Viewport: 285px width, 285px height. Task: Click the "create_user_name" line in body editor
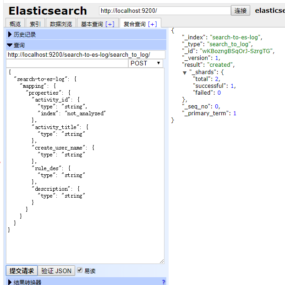point(63,148)
